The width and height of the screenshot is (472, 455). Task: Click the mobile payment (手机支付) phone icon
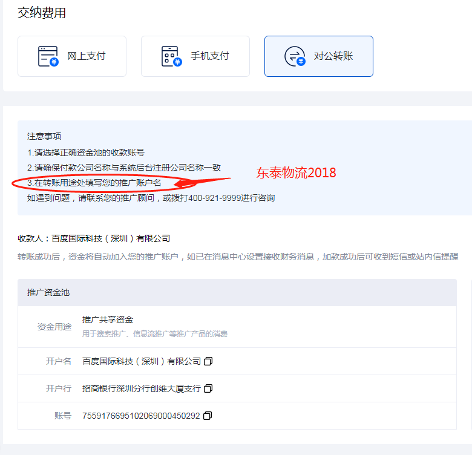click(172, 56)
